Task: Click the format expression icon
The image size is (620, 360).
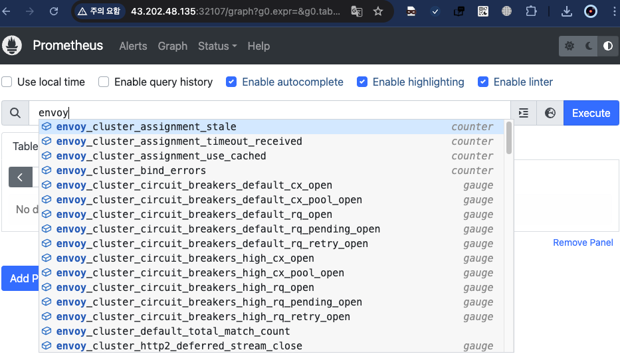Action: coord(524,113)
